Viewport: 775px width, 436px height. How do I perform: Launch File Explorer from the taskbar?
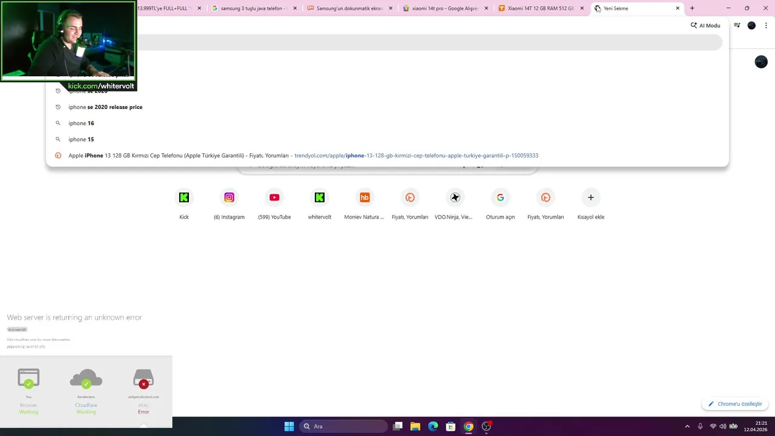coord(415,426)
